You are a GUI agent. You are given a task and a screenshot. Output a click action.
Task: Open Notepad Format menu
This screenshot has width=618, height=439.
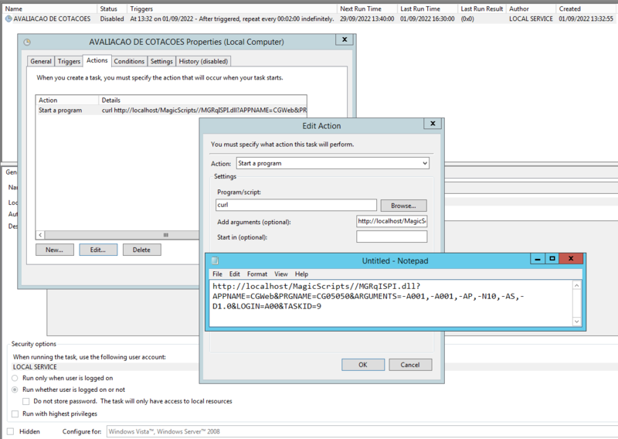[x=257, y=274]
